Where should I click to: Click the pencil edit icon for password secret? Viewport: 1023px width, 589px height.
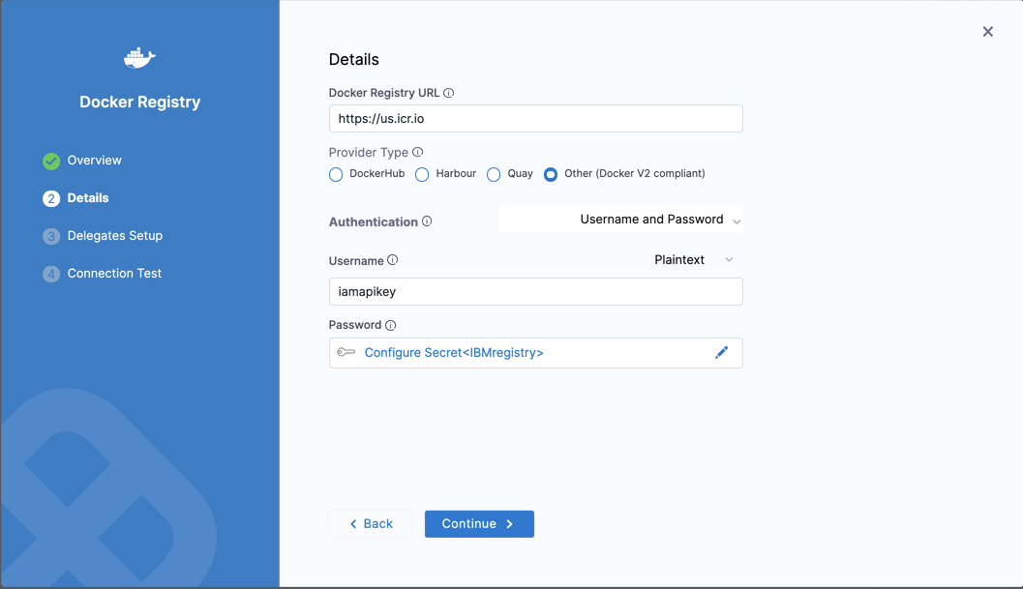coord(721,353)
